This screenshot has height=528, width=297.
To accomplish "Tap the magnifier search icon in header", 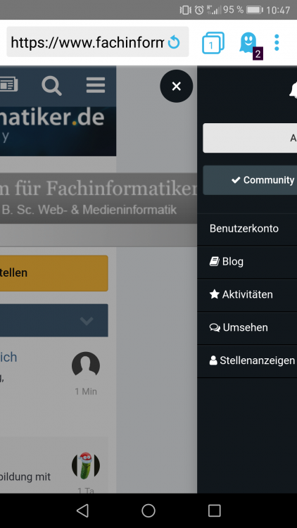I will coord(51,86).
